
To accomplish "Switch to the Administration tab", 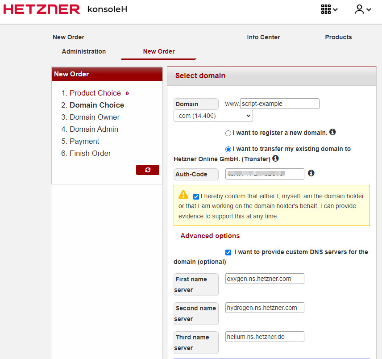I will coord(84,51).
